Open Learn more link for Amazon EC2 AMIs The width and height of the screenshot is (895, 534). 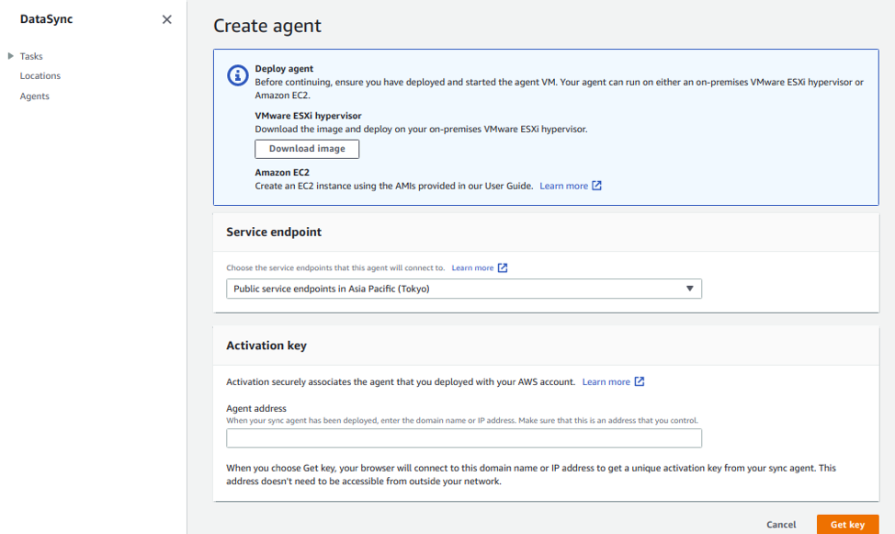pos(563,186)
